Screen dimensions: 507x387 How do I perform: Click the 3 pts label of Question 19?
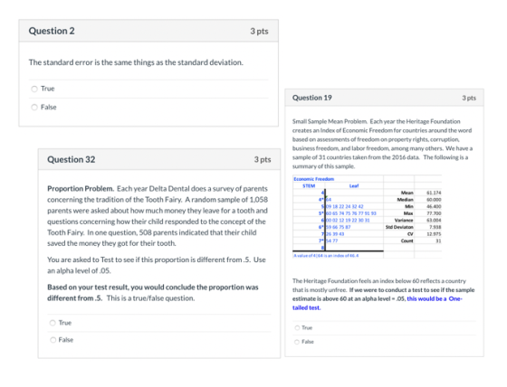click(x=469, y=98)
